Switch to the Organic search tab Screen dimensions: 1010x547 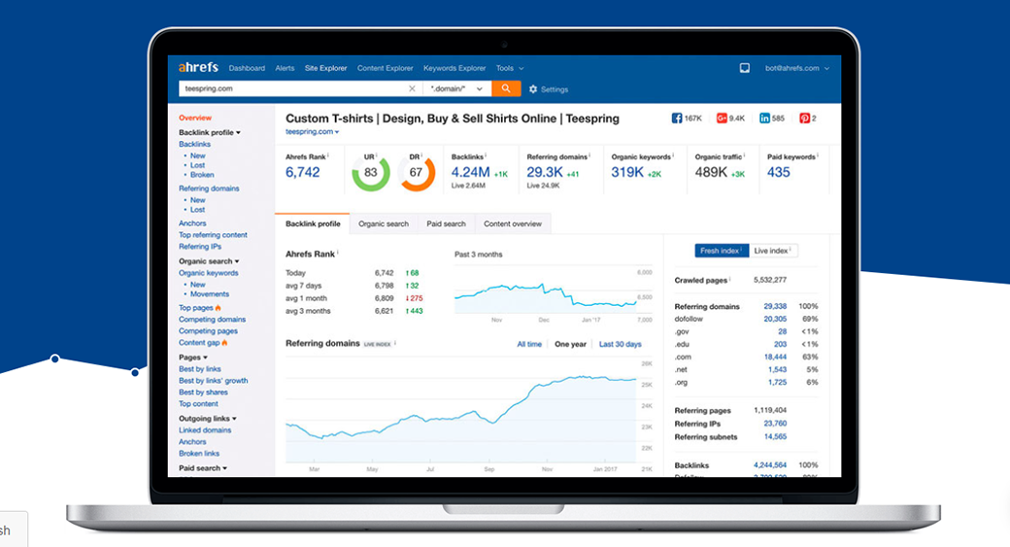coord(384,223)
